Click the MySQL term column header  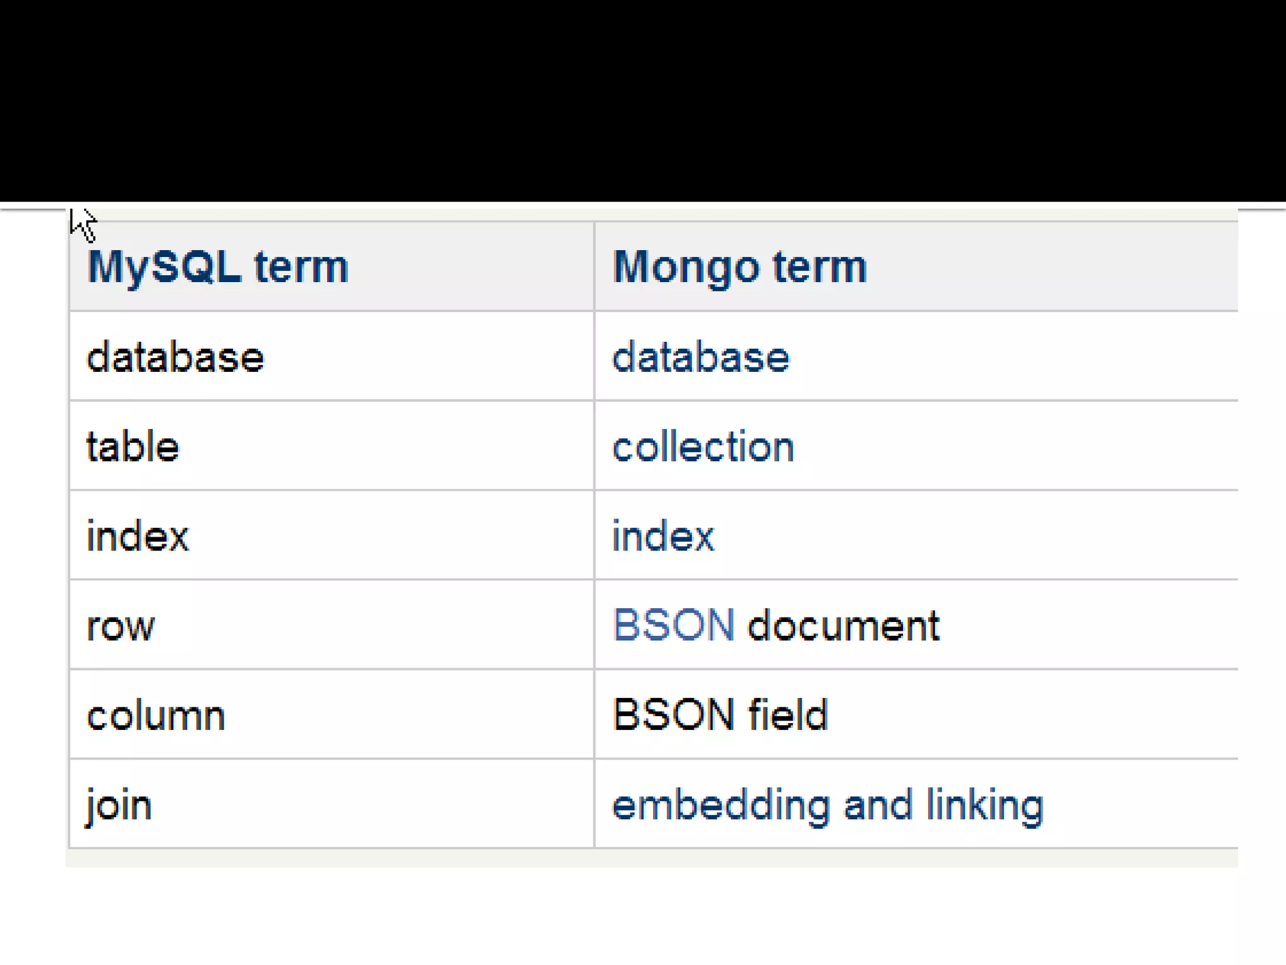(x=217, y=267)
